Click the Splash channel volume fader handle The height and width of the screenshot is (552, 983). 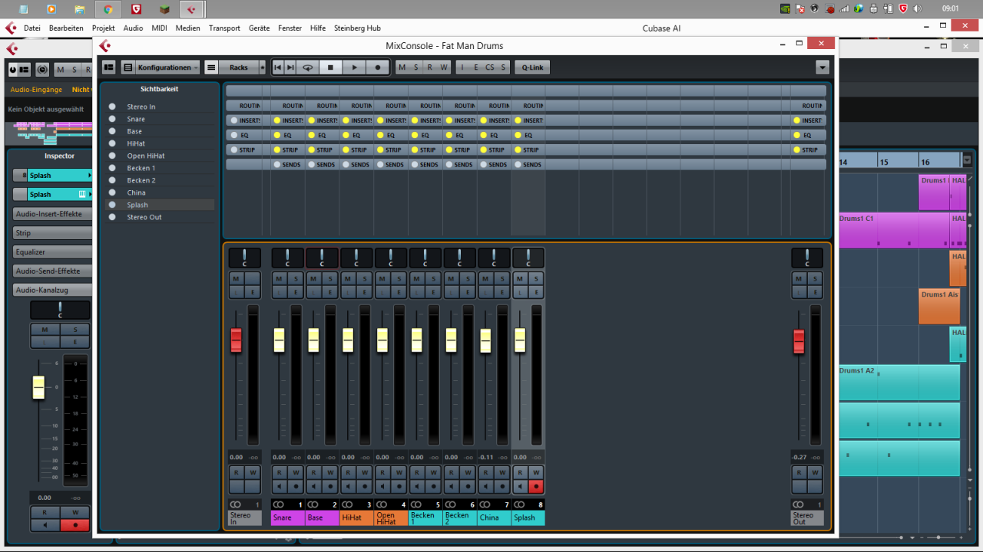[520, 340]
